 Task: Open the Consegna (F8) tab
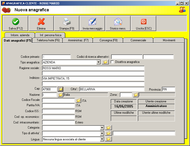pos(109,40)
